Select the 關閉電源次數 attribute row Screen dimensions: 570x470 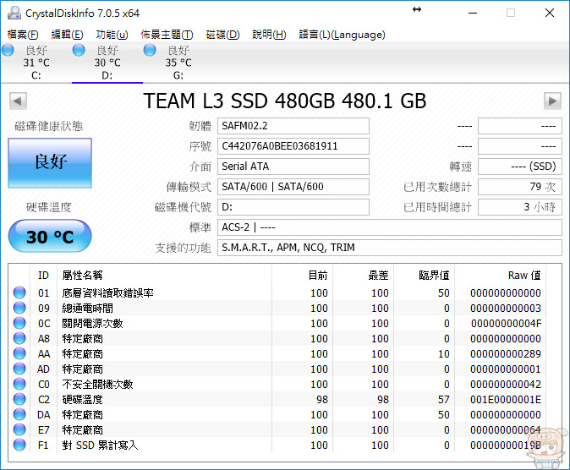click(x=277, y=323)
